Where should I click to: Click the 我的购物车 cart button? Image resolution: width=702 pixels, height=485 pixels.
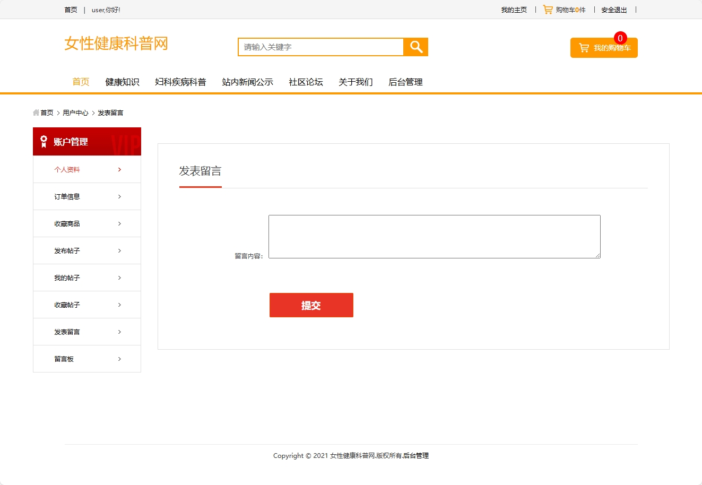604,47
